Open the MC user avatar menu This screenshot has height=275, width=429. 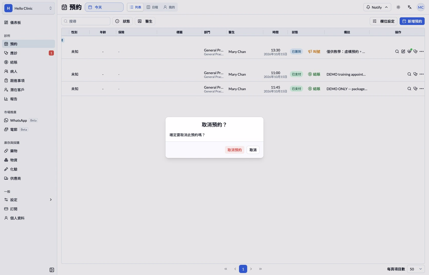tap(421, 7)
